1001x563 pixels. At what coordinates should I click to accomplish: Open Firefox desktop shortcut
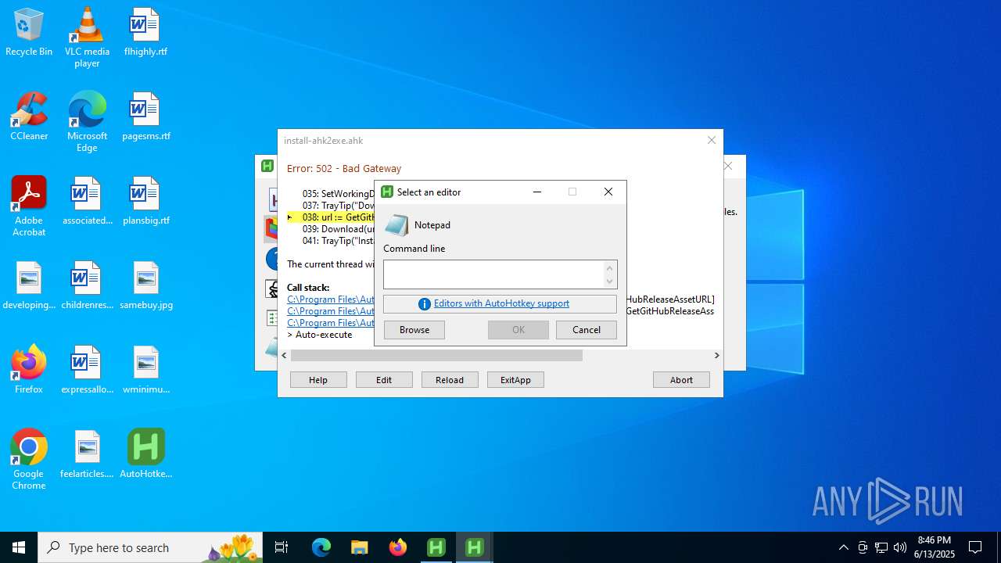[x=29, y=370]
